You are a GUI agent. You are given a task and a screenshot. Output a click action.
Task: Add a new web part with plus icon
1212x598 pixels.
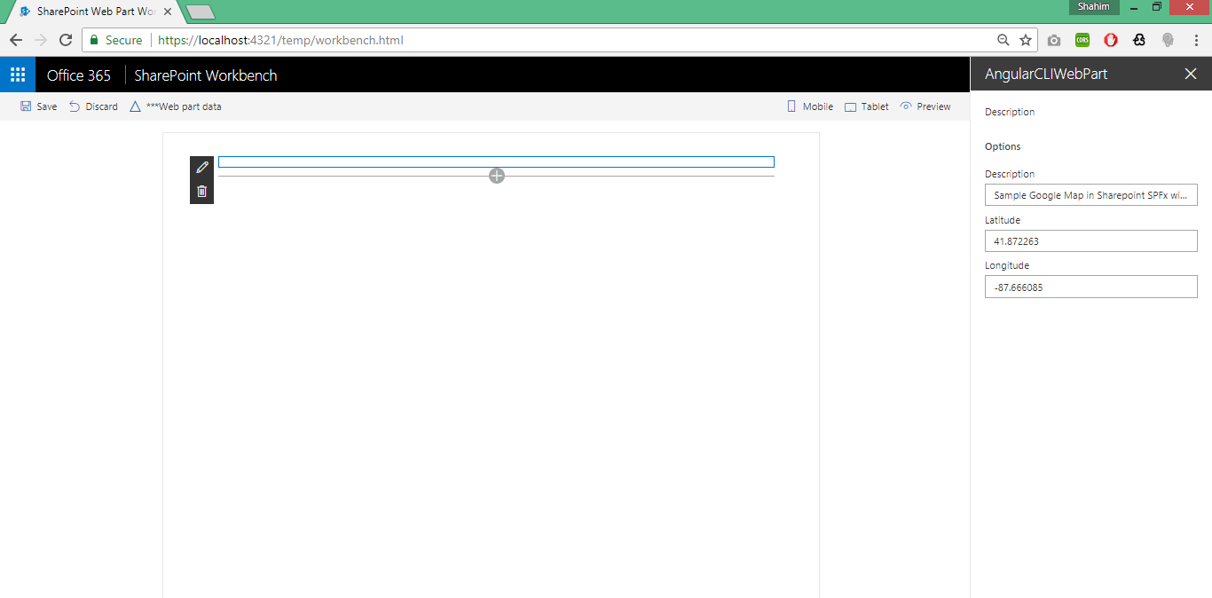coord(497,176)
